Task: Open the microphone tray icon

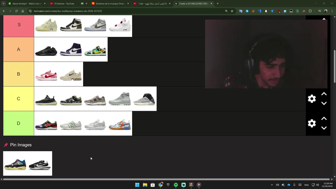Action: coord(294,185)
